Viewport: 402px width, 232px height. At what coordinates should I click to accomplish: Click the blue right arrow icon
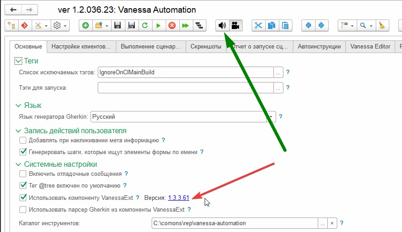click(x=321, y=25)
